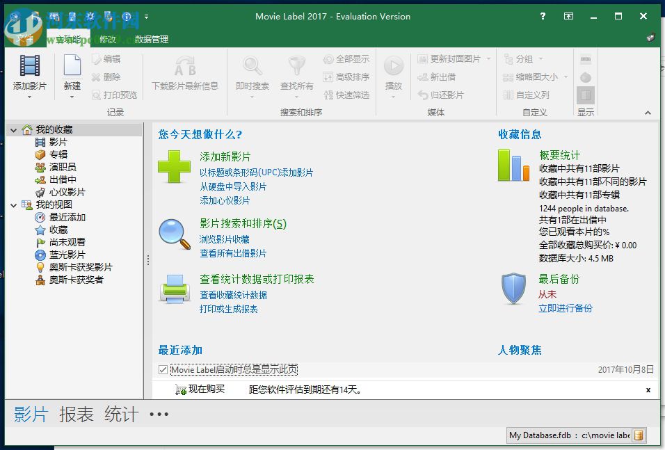Click the 打印或生成报表 link
665x450 pixels.
(x=228, y=309)
